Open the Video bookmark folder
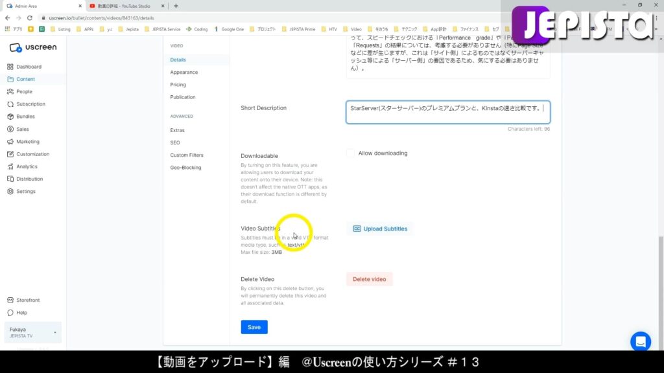 coord(352,29)
